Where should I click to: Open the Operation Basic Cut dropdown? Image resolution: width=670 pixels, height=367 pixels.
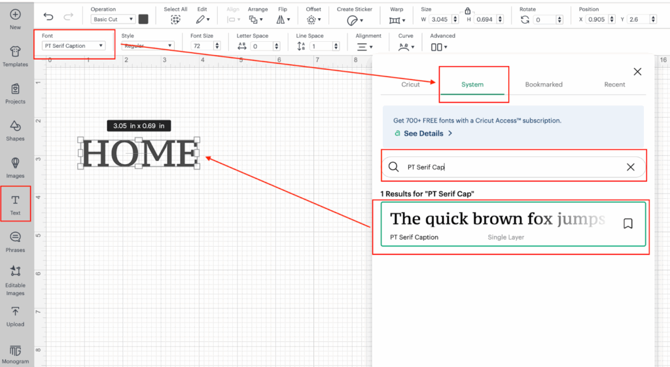pos(113,20)
